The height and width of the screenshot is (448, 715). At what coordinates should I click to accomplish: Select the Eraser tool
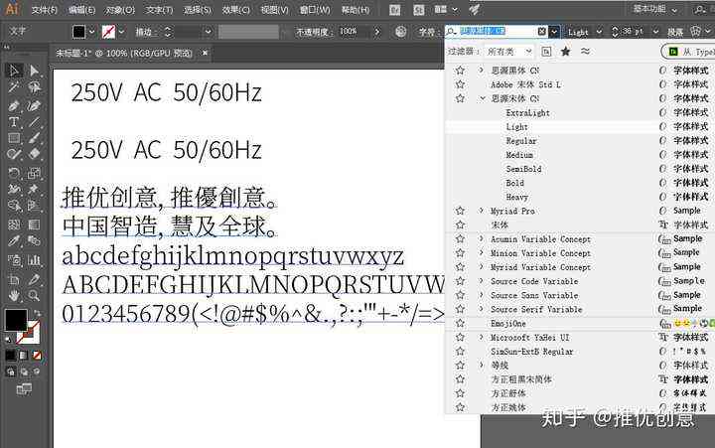[x=34, y=154]
